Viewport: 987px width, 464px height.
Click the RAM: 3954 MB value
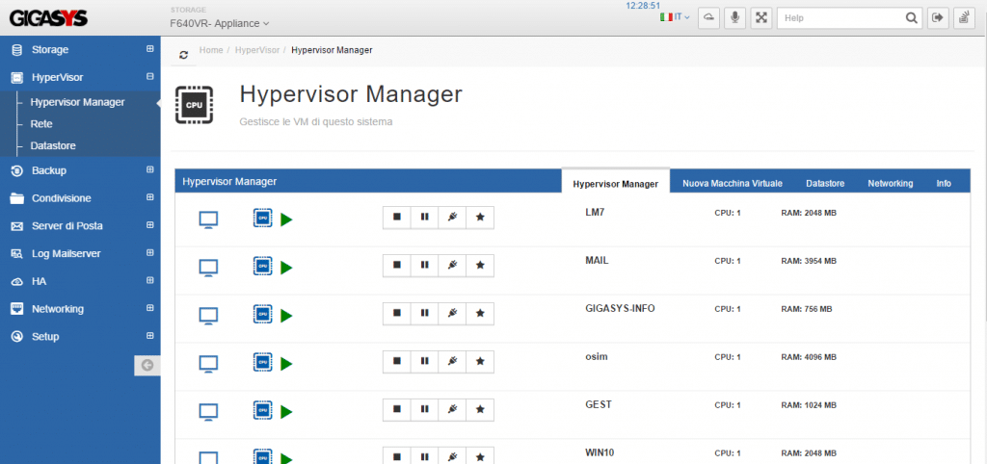pyautogui.click(x=809, y=261)
